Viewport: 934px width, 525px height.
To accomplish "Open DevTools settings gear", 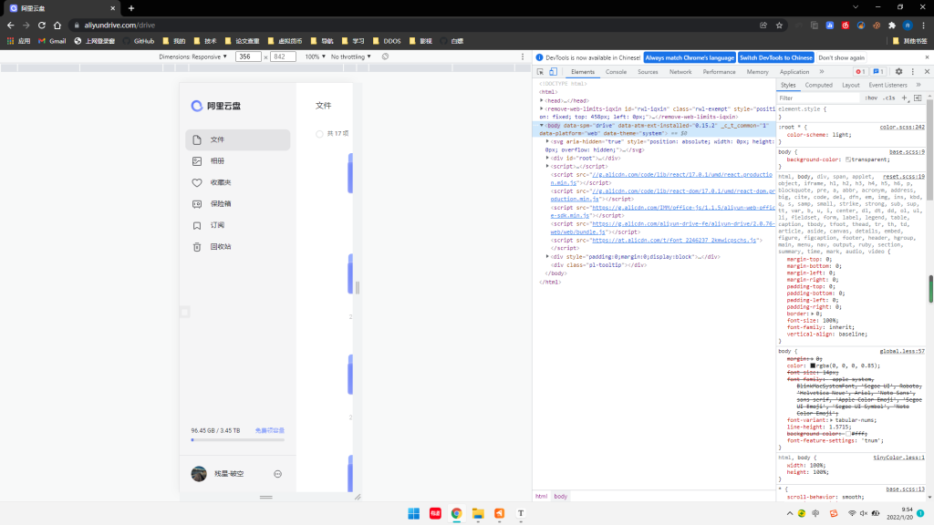I will click(898, 71).
